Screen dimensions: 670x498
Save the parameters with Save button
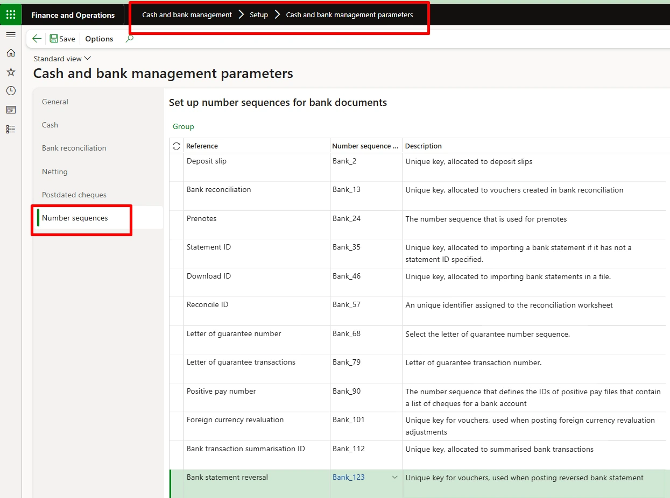tap(62, 39)
